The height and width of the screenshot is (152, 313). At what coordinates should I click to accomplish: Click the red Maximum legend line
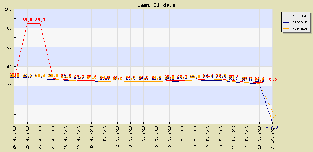286,16
